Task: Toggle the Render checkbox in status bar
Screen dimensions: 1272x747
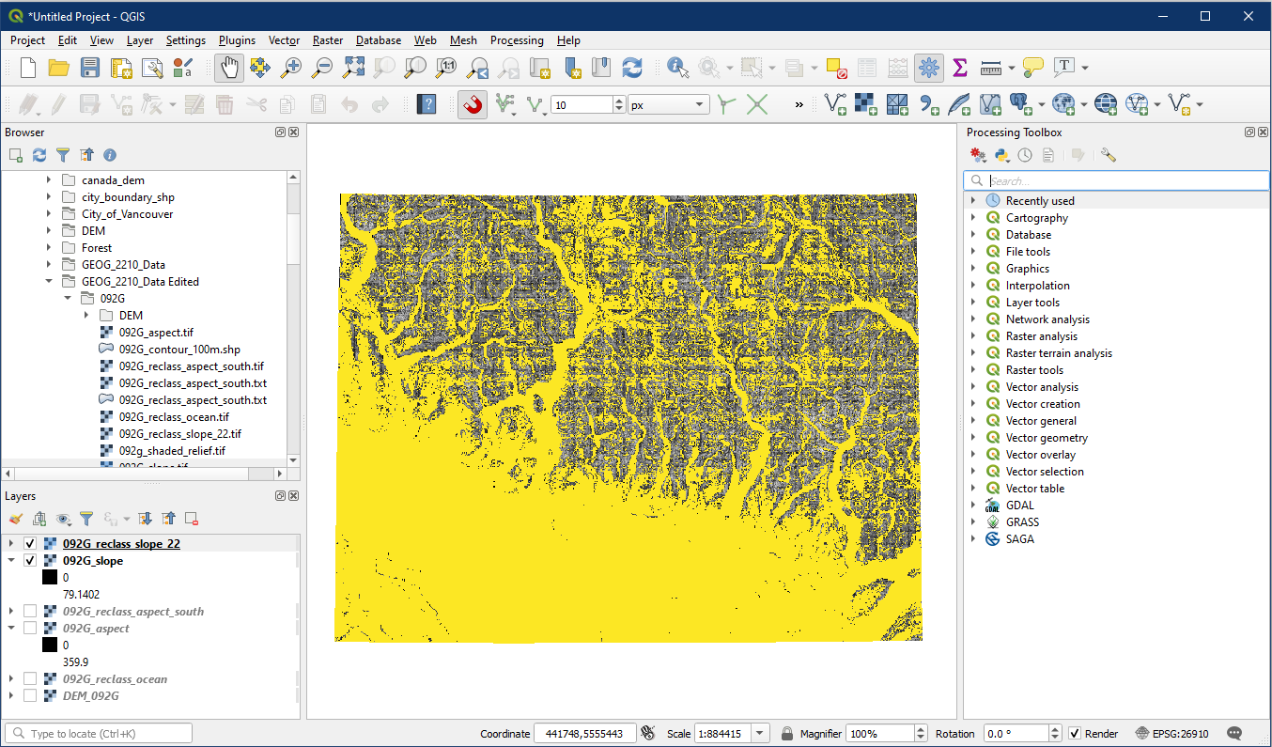Action: [x=1075, y=734]
